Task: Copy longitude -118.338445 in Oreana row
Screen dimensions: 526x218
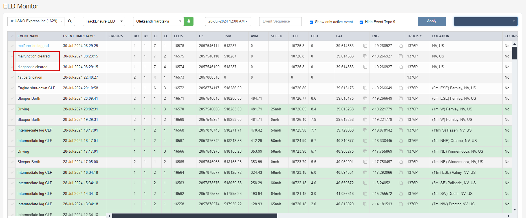Action: 401,141
